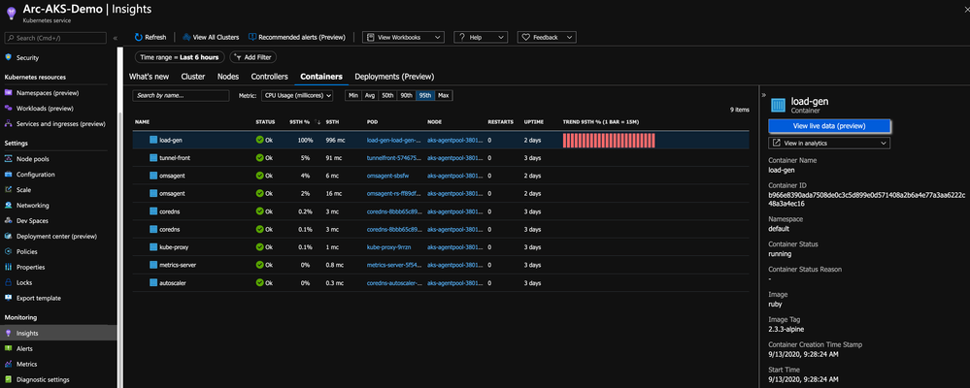Open the omsagent-sbsfw pod link
Image resolution: width=970 pixels, height=388 pixels.
point(388,176)
